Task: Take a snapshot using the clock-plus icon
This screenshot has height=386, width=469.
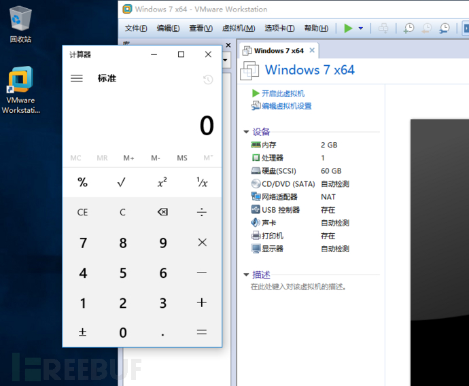Action: coord(409,29)
